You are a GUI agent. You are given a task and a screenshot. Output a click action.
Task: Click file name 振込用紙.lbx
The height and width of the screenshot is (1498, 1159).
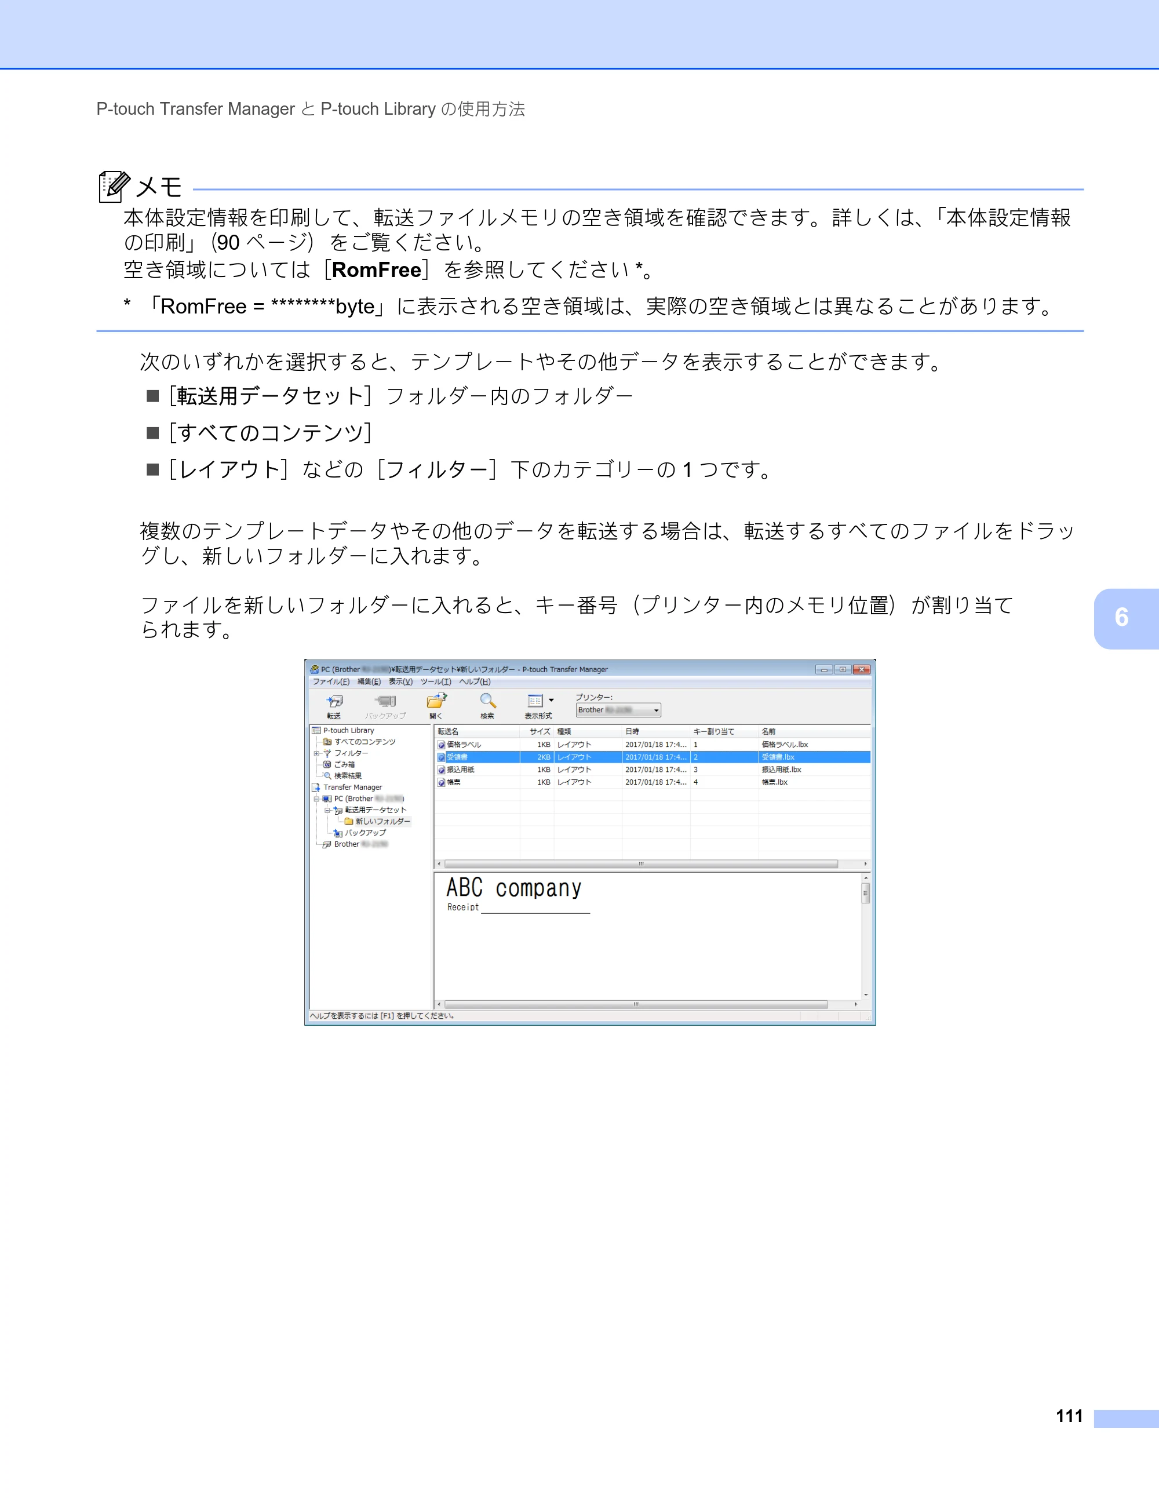(x=781, y=770)
